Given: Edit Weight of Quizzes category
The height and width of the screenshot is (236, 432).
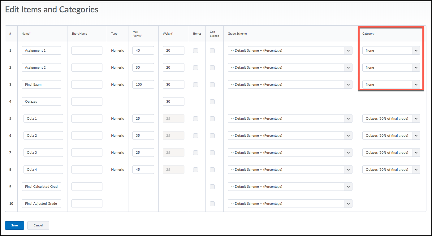Looking at the screenshot, I should 174,101.
